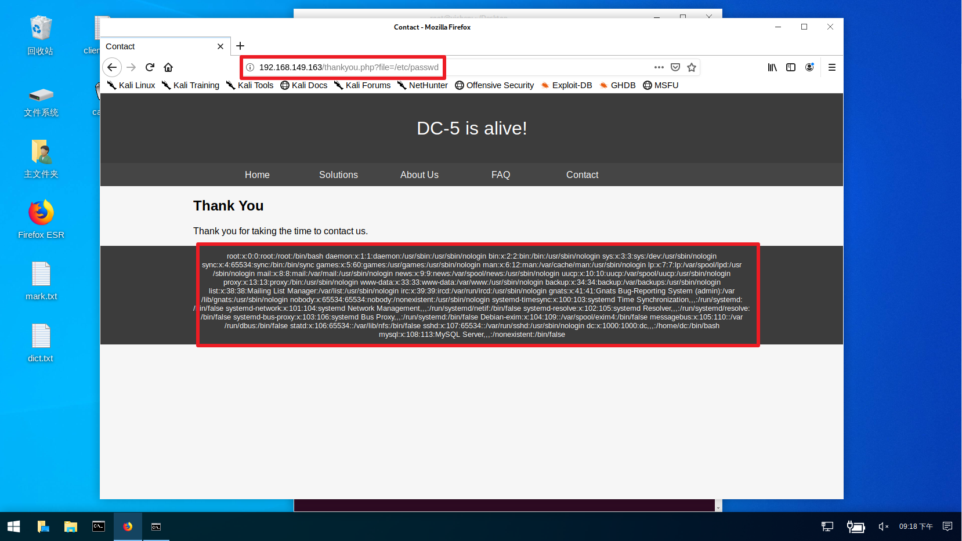Screen dimensions: 962x541
Task: Open Kali Training bookmark
Action: [x=190, y=85]
